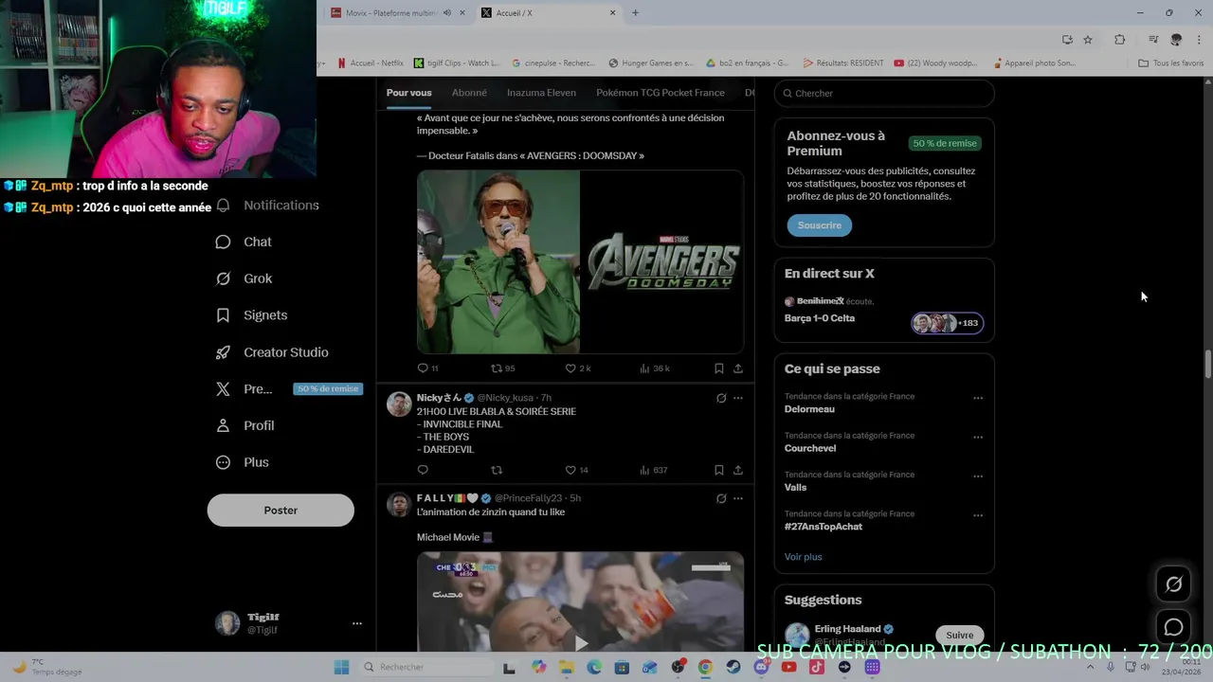Open Steam from the taskbar
The image size is (1213, 682).
point(733,667)
